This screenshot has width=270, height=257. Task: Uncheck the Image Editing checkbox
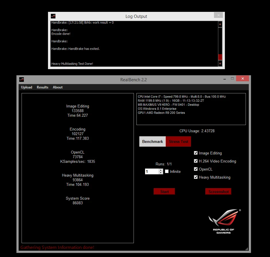point(196,153)
